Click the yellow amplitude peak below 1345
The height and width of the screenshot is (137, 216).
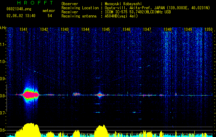(101, 131)
